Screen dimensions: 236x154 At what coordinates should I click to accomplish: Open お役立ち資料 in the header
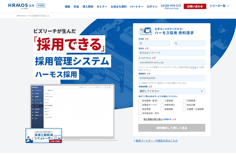(x=119, y=7)
